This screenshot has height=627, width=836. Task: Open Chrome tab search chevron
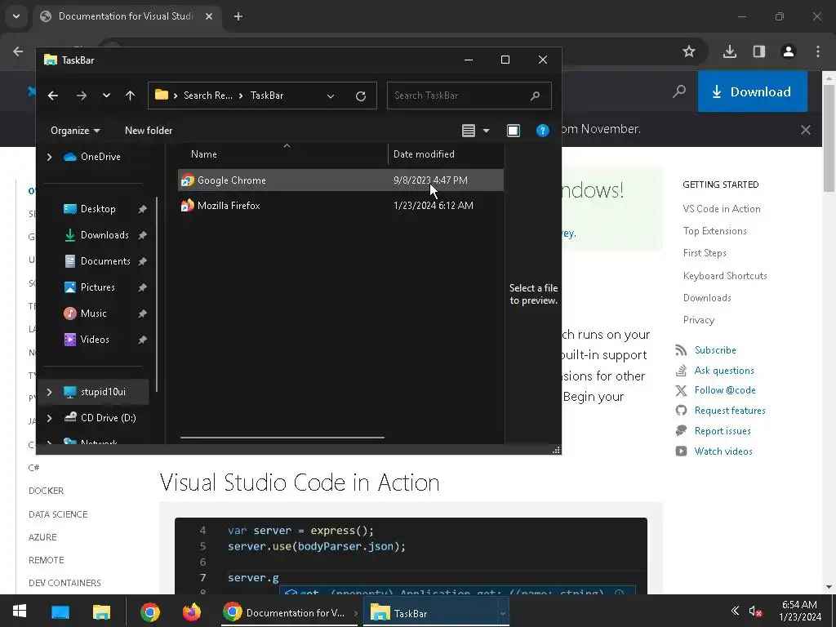tap(16, 16)
